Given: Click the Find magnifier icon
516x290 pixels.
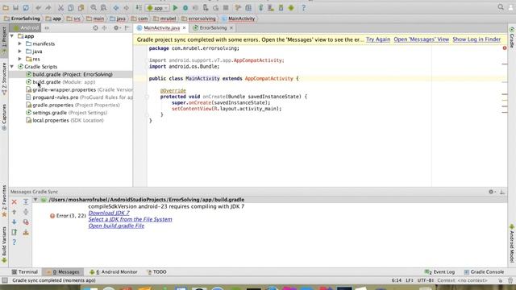Looking at the screenshot, I should [x=94, y=7].
